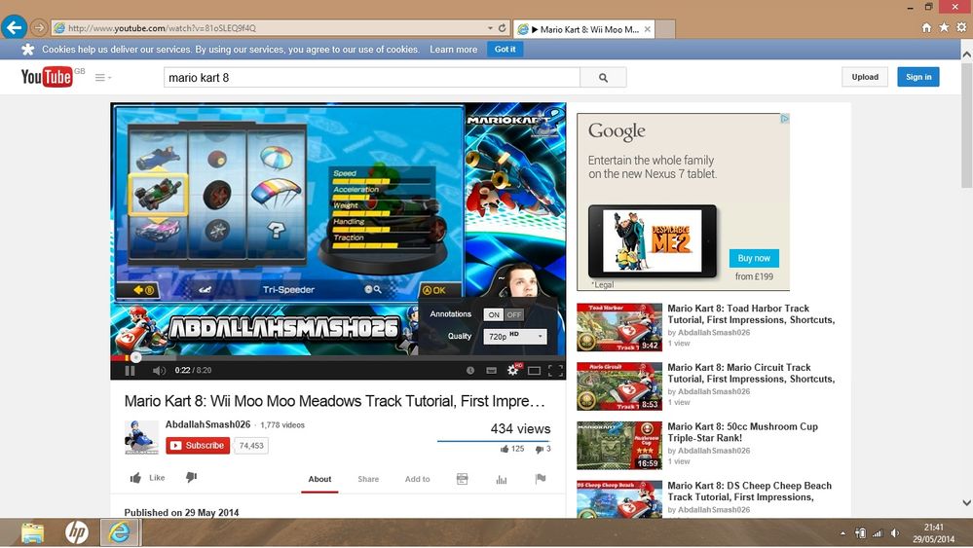Open 50cc Mushroom Cup video thumbnail
The width and height of the screenshot is (973, 548).
pyautogui.click(x=619, y=446)
